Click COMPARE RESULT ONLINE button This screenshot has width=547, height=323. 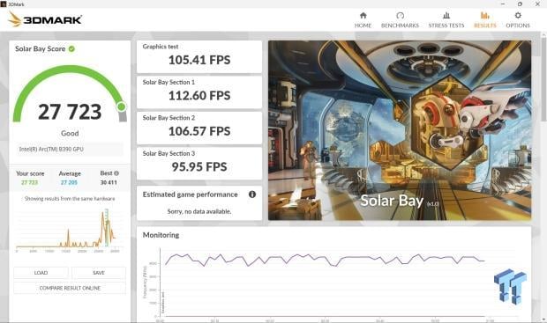tap(70, 288)
